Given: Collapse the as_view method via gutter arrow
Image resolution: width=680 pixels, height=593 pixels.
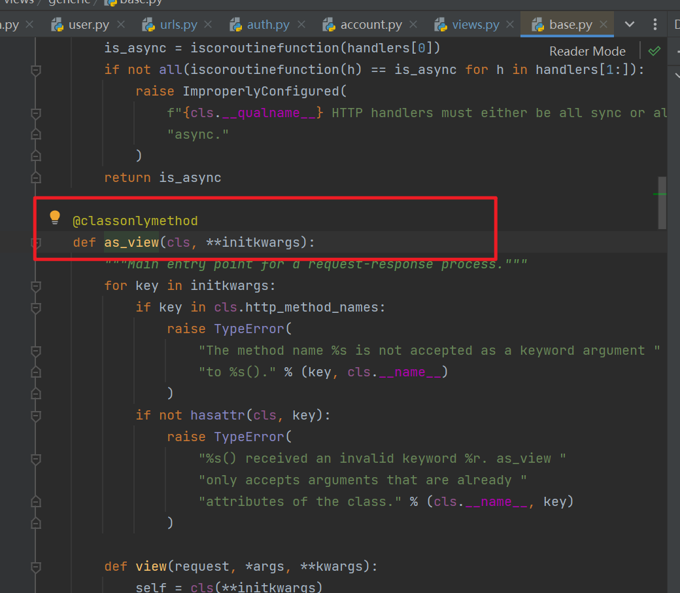Looking at the screenshot, I should (36, 242).
